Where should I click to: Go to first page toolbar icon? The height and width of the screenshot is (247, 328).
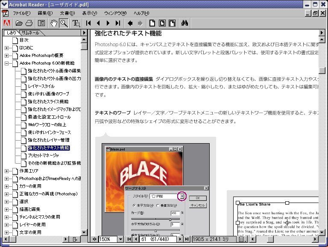(x=88, y=23)
